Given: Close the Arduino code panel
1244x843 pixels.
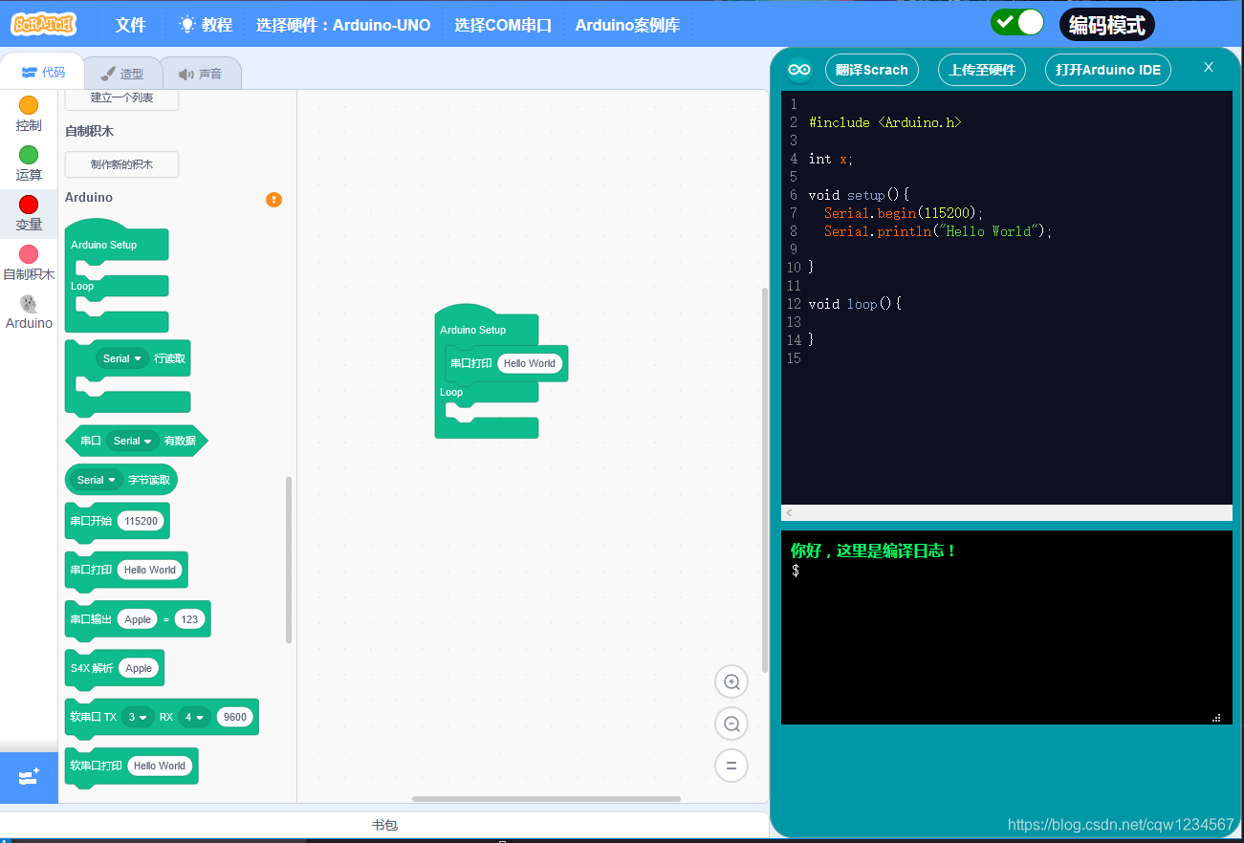Looking at the screenshot, I should point(1209,67).
